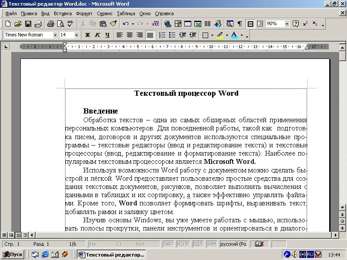
Task: Toggle justify alignment
Action: pos(150,35)
